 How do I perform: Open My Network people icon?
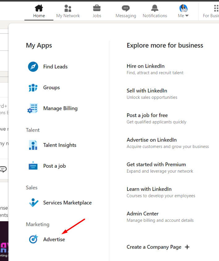(68, 8)
